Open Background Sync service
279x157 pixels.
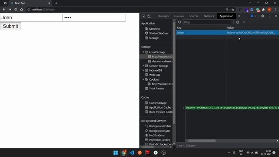(x=160, y=131)
